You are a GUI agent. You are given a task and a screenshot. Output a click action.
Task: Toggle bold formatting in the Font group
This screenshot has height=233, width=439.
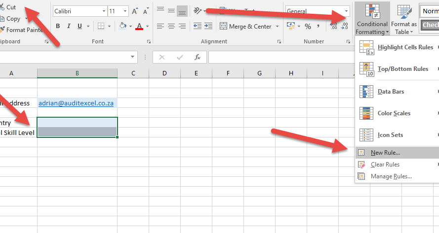[x=58, y=27]
